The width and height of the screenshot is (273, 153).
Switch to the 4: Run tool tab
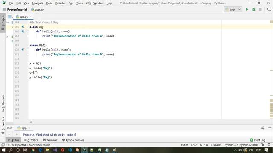[14, 140]
